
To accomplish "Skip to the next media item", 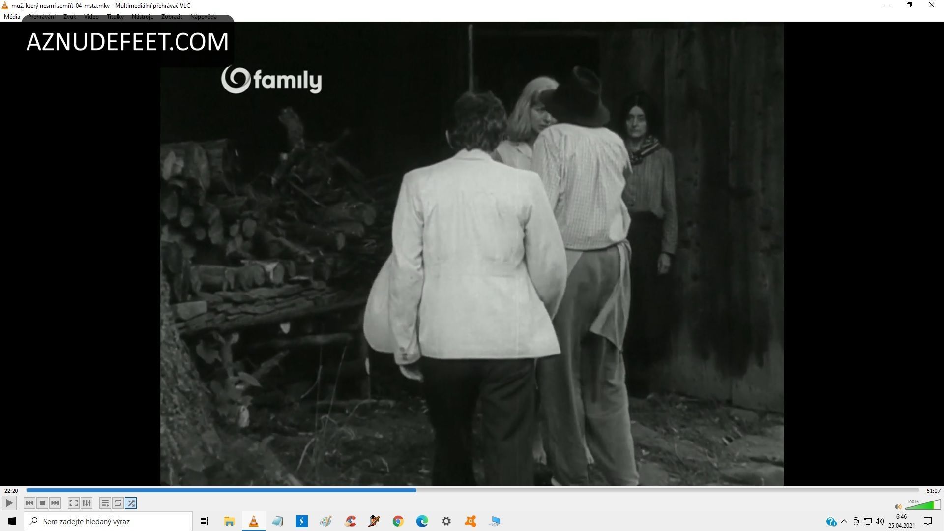I will click(x=55, y=503).
